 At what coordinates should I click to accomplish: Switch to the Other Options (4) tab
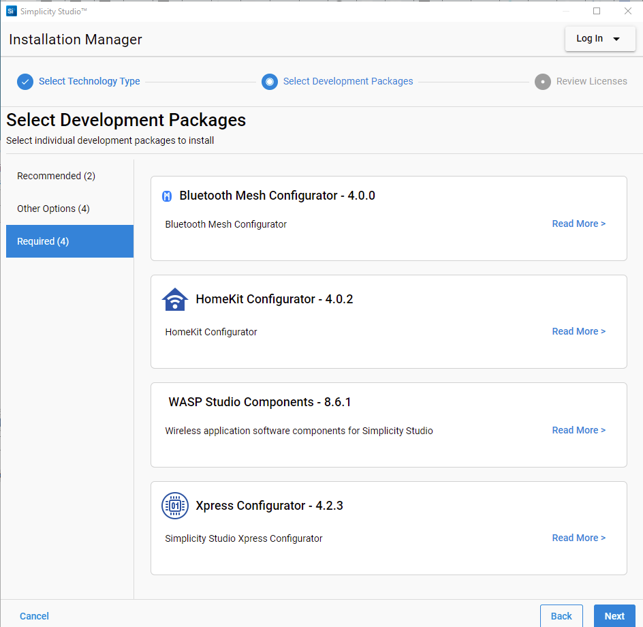click(69, 209)
